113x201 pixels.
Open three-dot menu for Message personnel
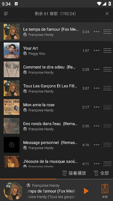[x=97, y=145]
